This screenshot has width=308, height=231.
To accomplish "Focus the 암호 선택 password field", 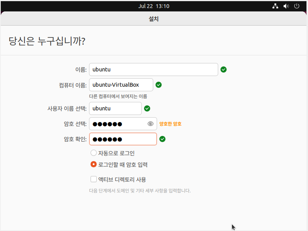I will coord(123,124).
